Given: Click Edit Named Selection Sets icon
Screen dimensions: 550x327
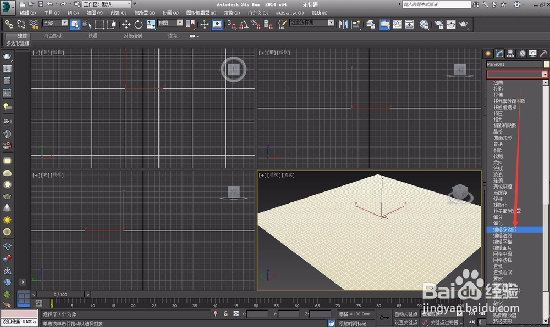Looking at the screenshot, I should (282, 24).
